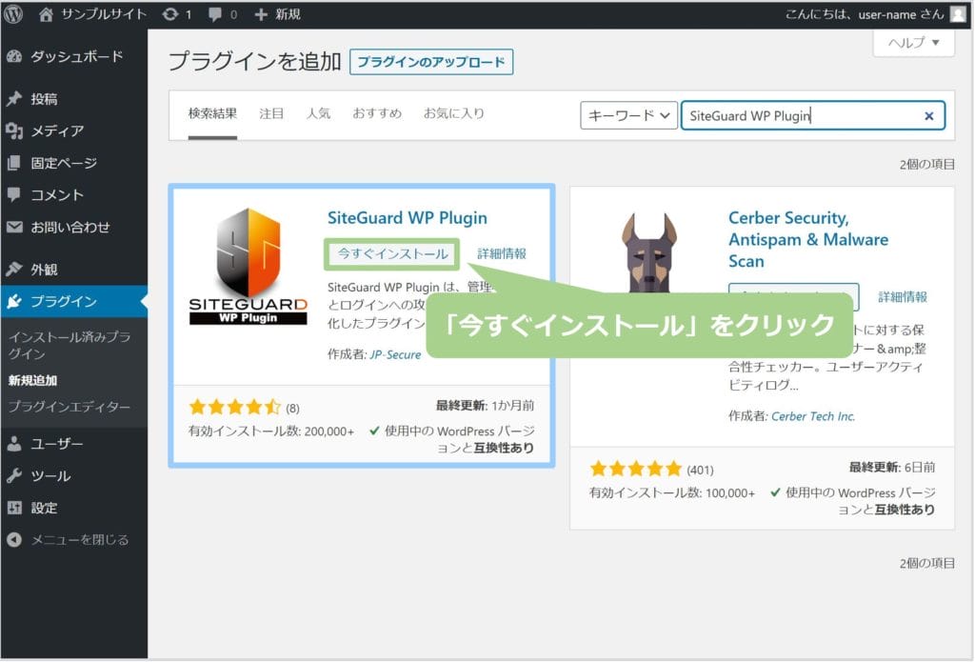Open 投稿 pin icon in sidebar
975x662 pixels.
[x=14, y=98]
